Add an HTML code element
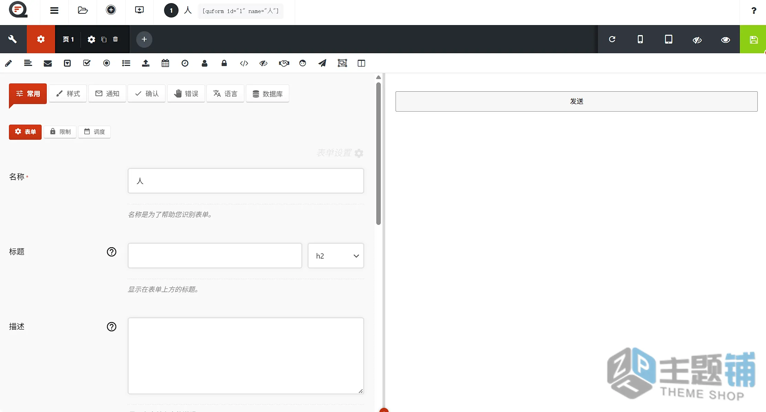This screenshot has height=412, width=766. click(x=244, y=63)
